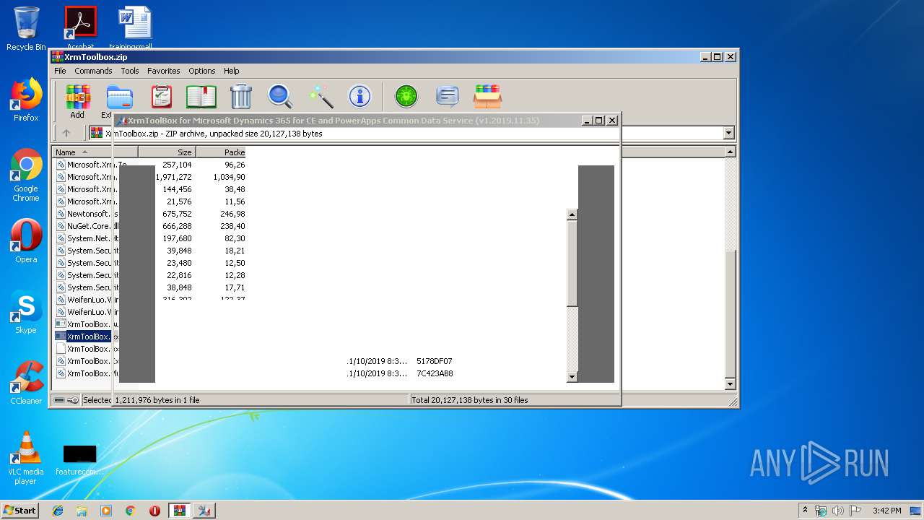Go up one level with arrow button

pyautogui.click(x=66, y=133)
